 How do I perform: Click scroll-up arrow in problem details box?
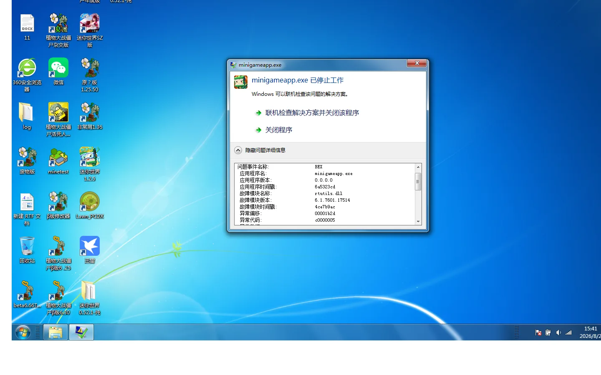418,167
